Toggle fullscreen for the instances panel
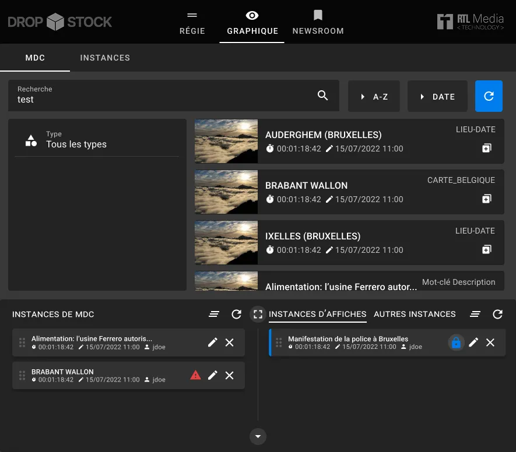The width and height of the screenshot is (516, 452). click(258, 315)
